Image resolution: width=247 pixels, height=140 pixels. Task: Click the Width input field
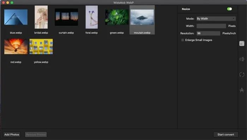(211, 26)
